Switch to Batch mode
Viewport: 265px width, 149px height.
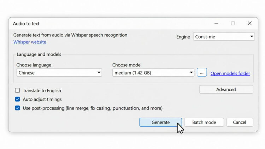click(204, 122)
